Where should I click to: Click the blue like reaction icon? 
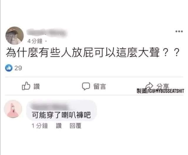coord(9,68)
